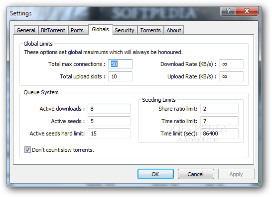
Task: Click the Share ratio limit field
Action: coord(219,109)
